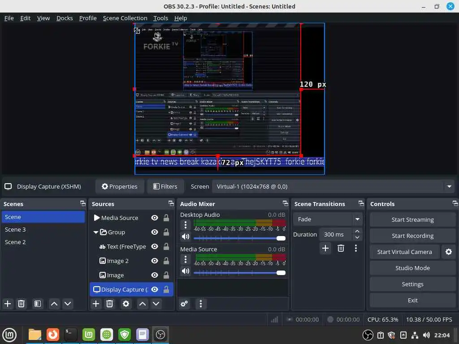Screen dimensions: 459x344
Task: Open source properties gear in Sources panel
Action: tap(126, 304)
